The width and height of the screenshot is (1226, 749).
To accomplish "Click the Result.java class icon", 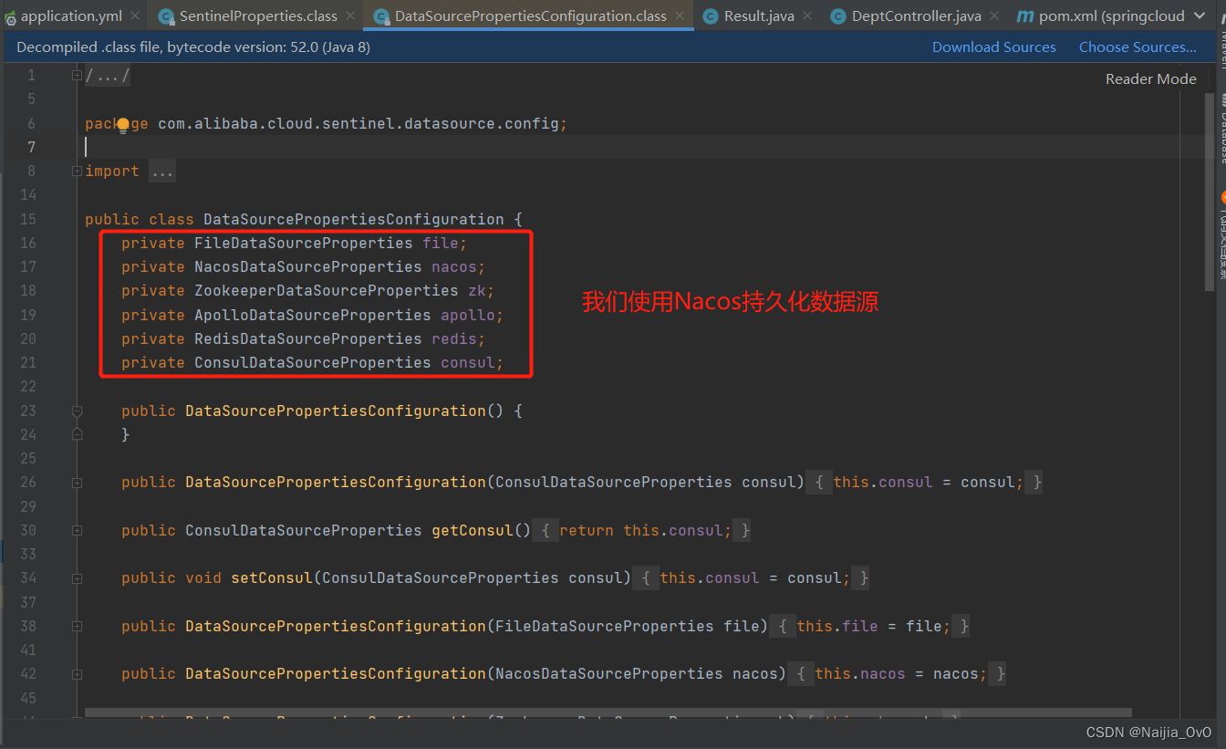I will pos(711,16).
